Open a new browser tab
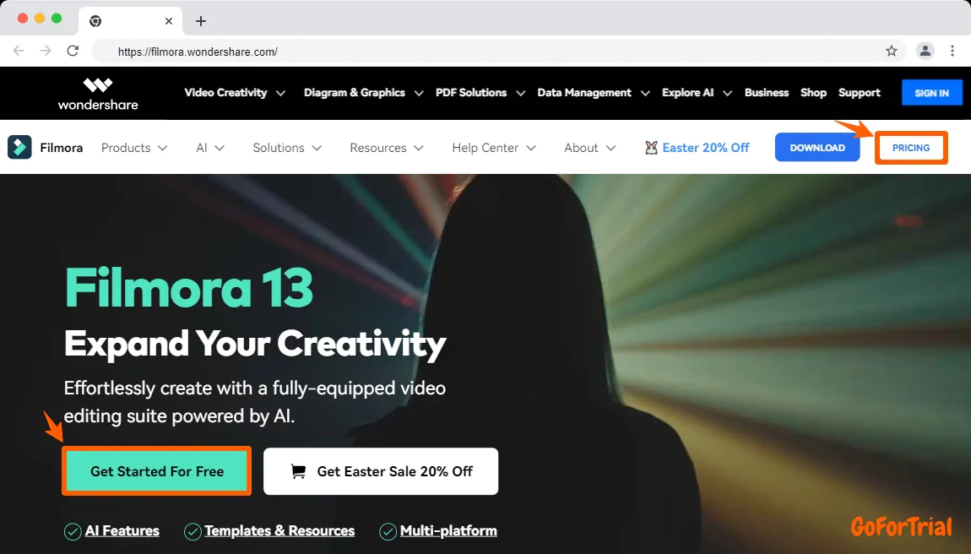The image size is (971, 554). coord(201,21)
